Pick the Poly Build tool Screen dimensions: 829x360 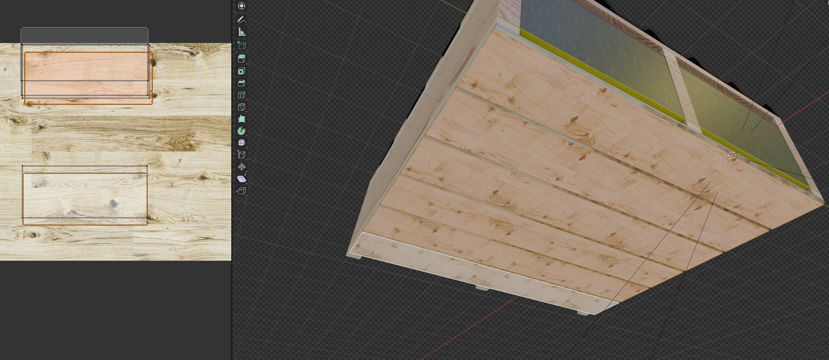241,119
